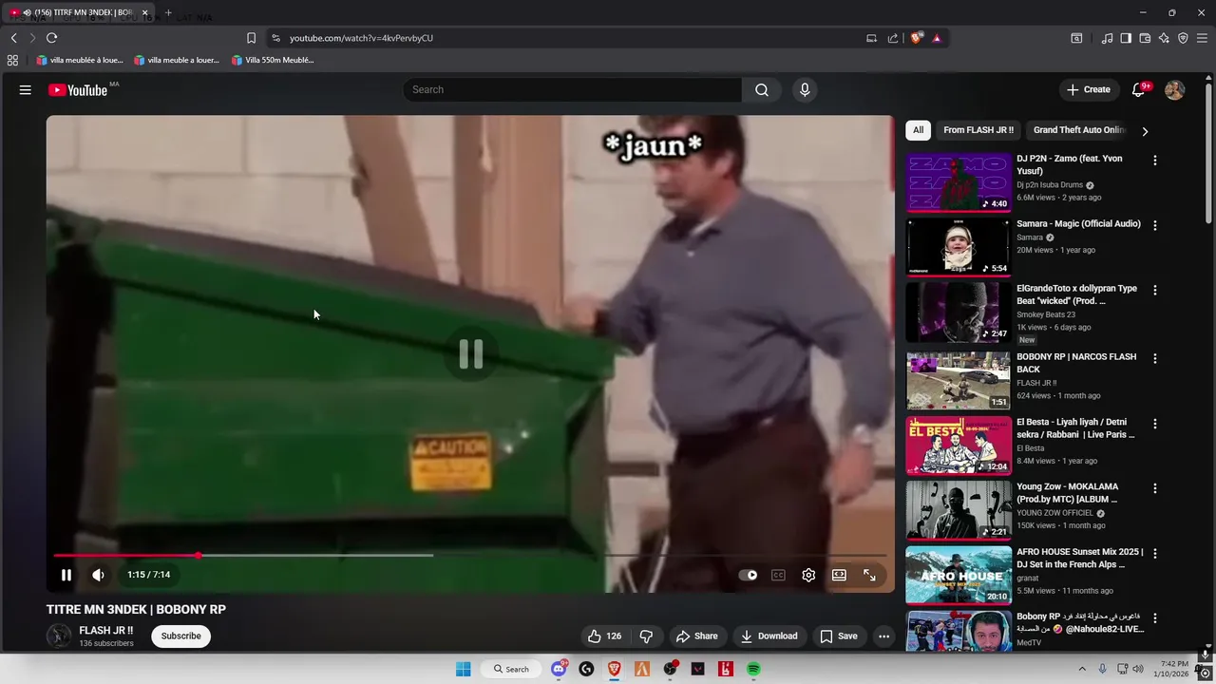Open more actions ellipsis under the video
Viewport: 1216px width, 684px height.
pos(883,636)
